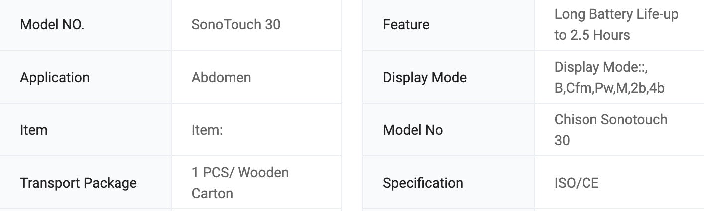Click the "Item" label in left table
This screenshot has height=211, width=704.
pyautogui.click(x=34, y=130)
